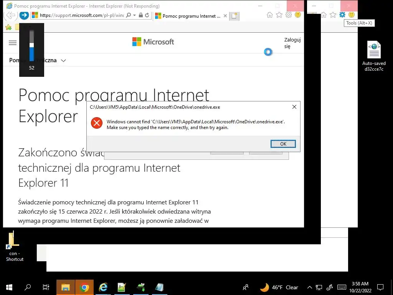Expand the Pomoc techniczna chevron dropdown

(63, 60)
